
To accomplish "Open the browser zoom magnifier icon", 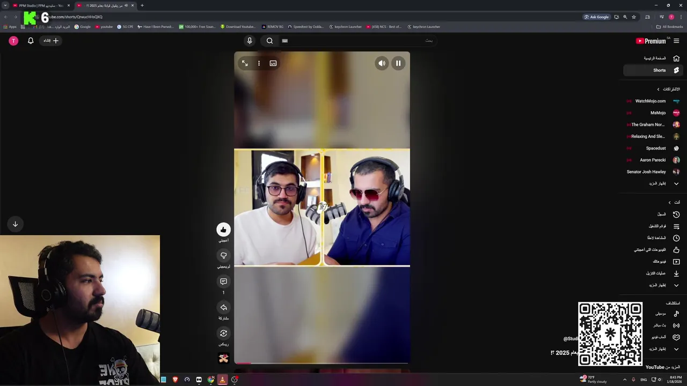I will pyautogui.click(x=625, y=17).
